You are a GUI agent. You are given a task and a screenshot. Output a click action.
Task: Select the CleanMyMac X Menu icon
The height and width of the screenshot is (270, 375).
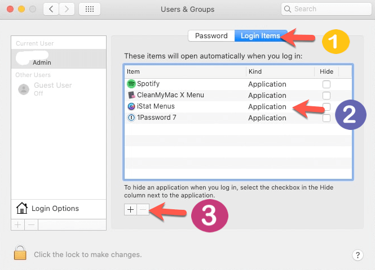point(131,95)
